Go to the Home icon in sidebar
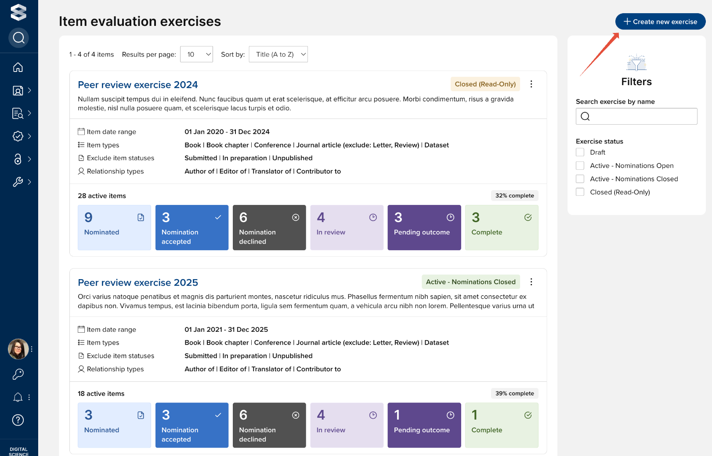Viewport: 712px width, 456px height. coord(18,67)
